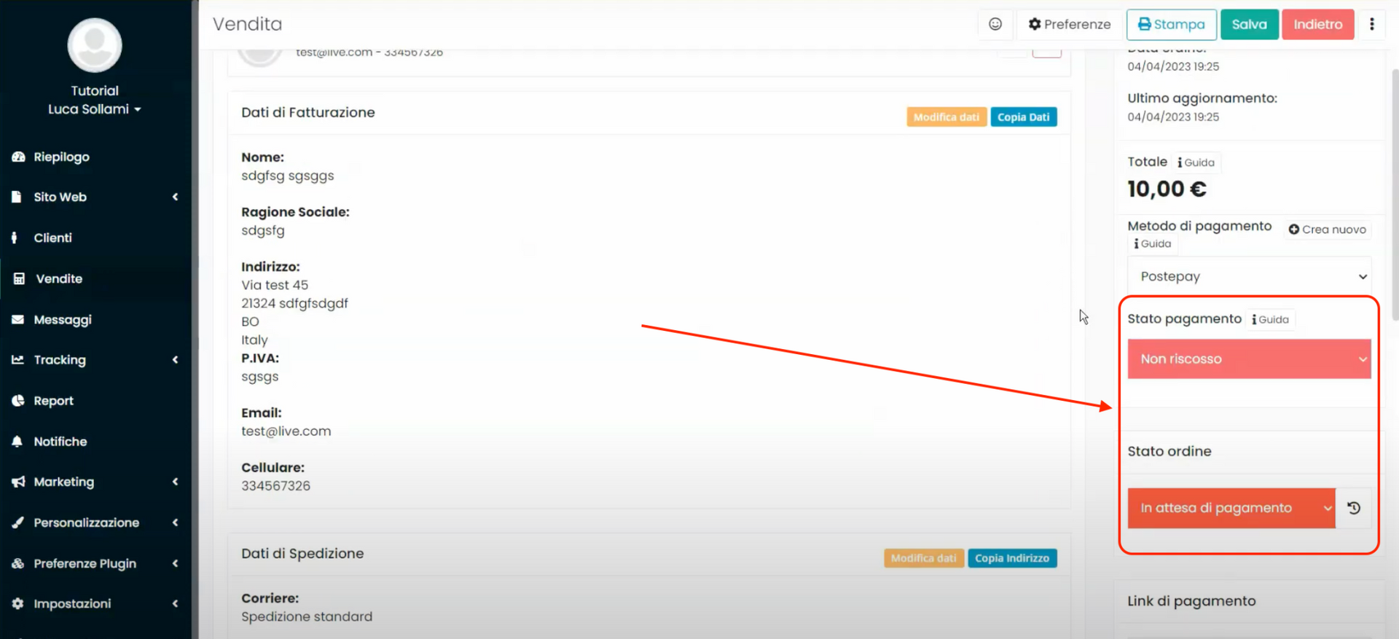Click the user avatar profile picture
The height and width of the screenshot is (639, 1399).
[x=95, y=45]
